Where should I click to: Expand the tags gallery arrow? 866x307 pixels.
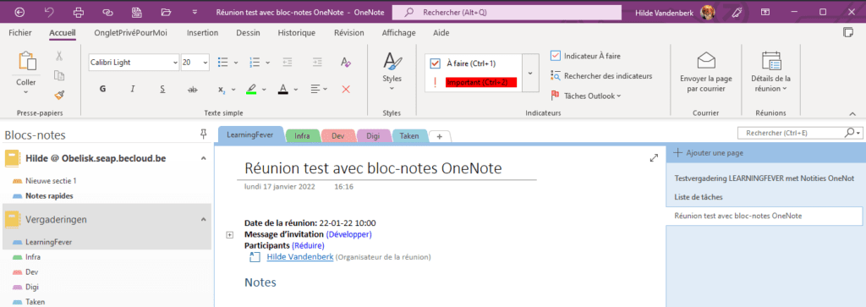[530, 73]
